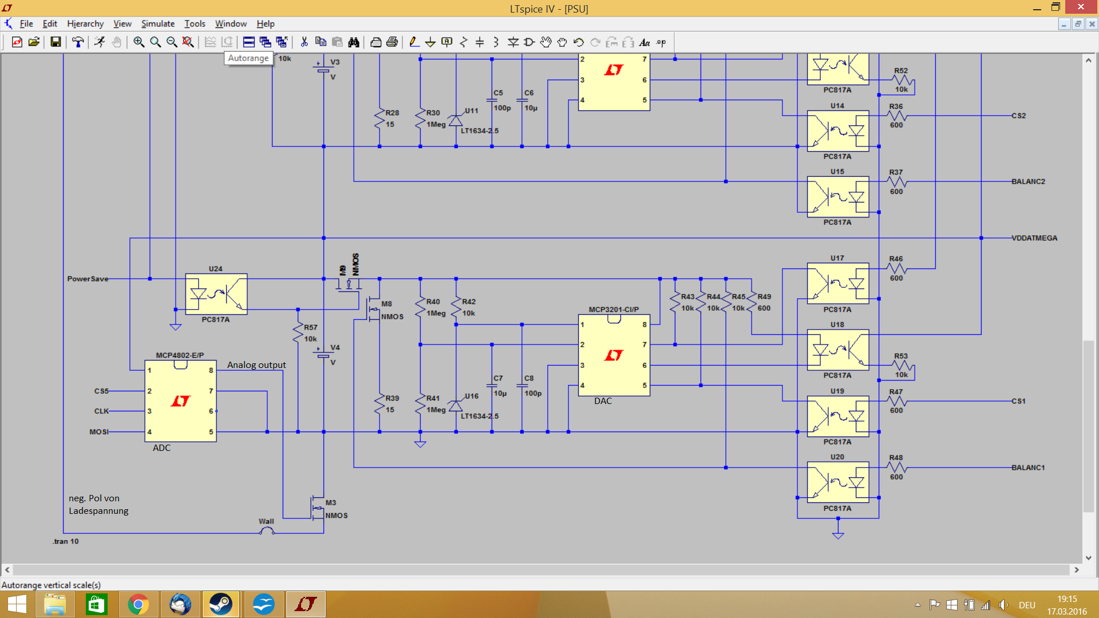Run the simulation with the running man icon
The height and width of the screenshot is (618, 1099).
[x=100, y=42]
